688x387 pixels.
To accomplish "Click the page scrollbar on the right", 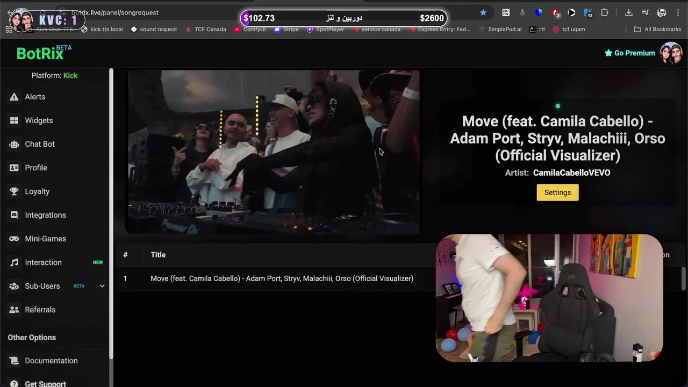I will (684, 278).
